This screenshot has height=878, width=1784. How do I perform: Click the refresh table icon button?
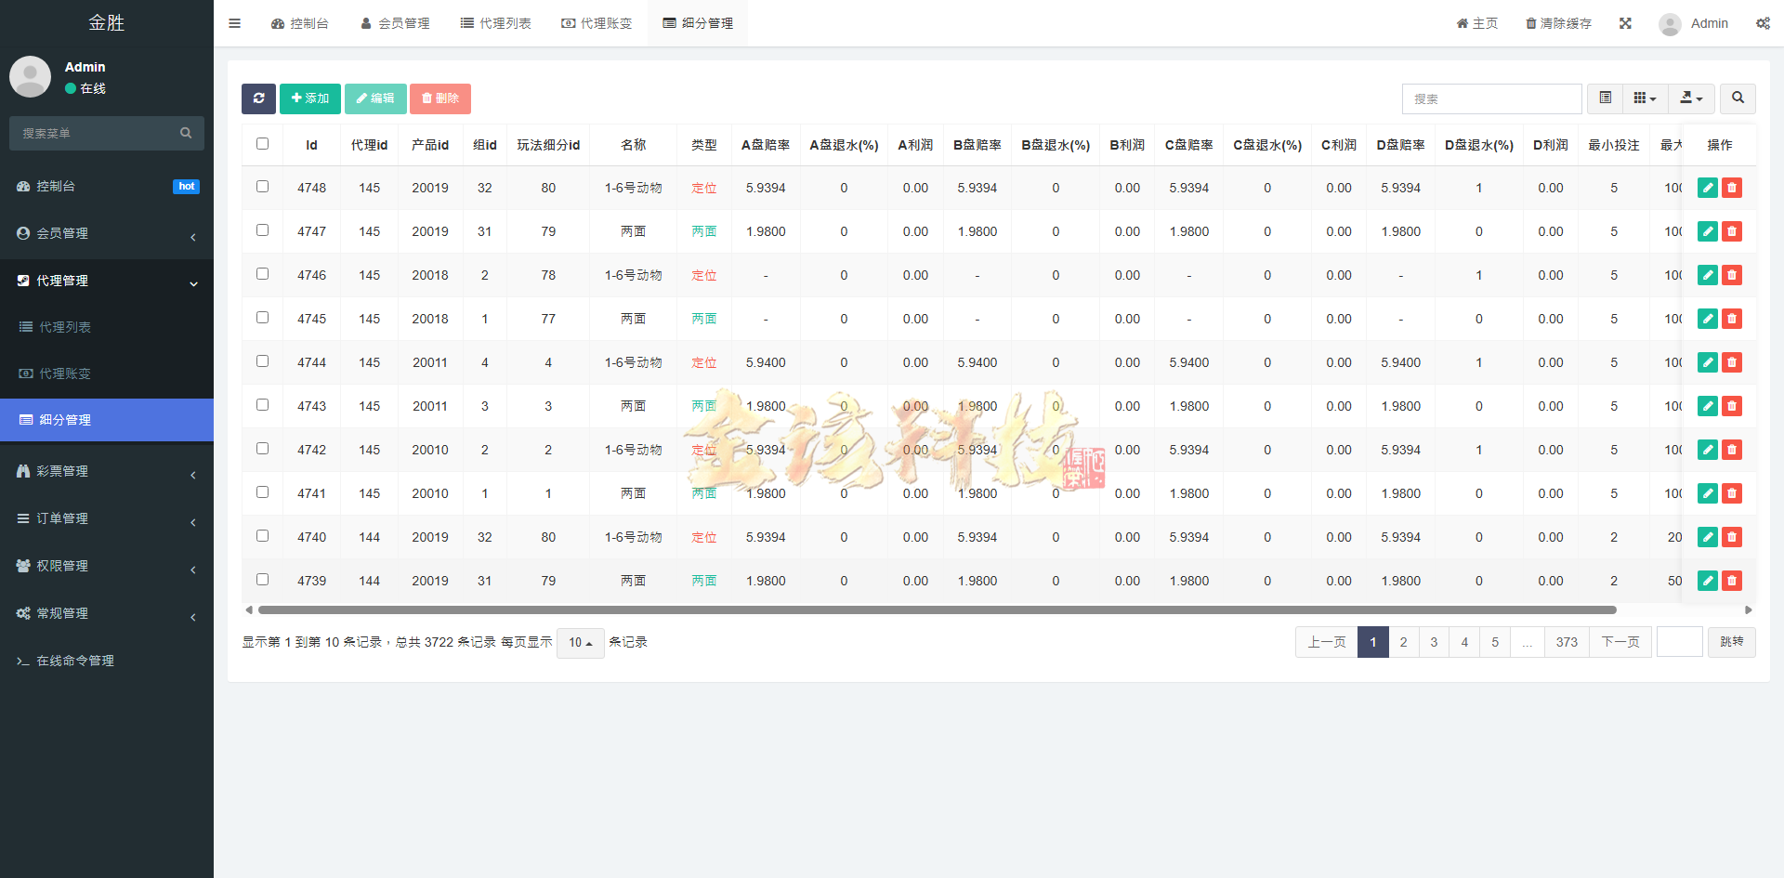click(258, 98)
